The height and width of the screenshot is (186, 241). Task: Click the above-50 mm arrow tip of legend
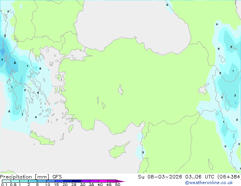[121, 181]
